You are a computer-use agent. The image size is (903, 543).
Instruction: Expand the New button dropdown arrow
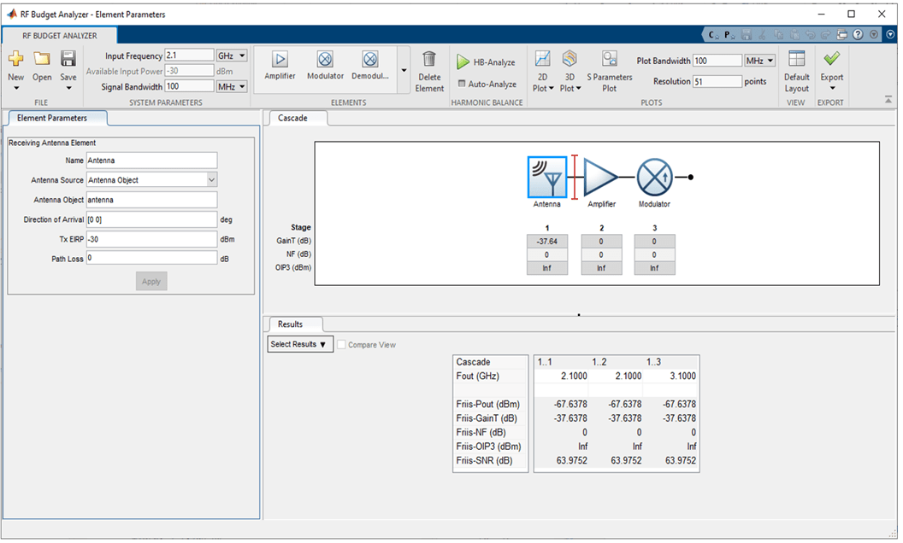pyautogui.click(x=16, y=88)
